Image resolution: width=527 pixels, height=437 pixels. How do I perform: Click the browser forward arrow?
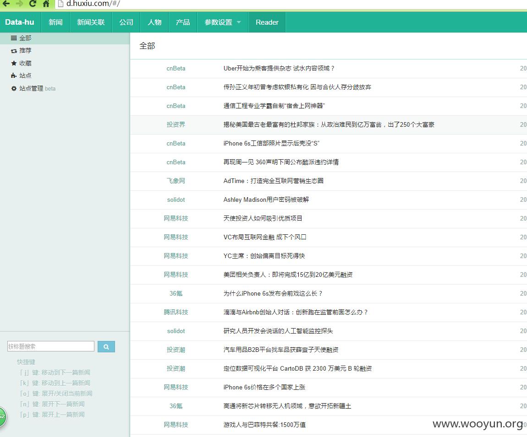click(x=20, y=4)
